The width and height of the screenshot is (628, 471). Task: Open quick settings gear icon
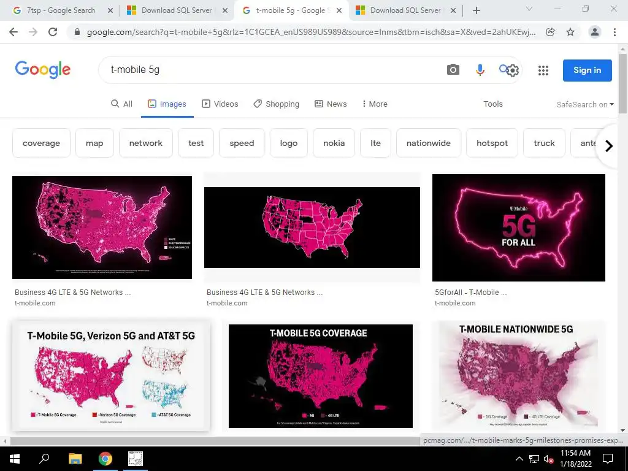tap(513, 71)
